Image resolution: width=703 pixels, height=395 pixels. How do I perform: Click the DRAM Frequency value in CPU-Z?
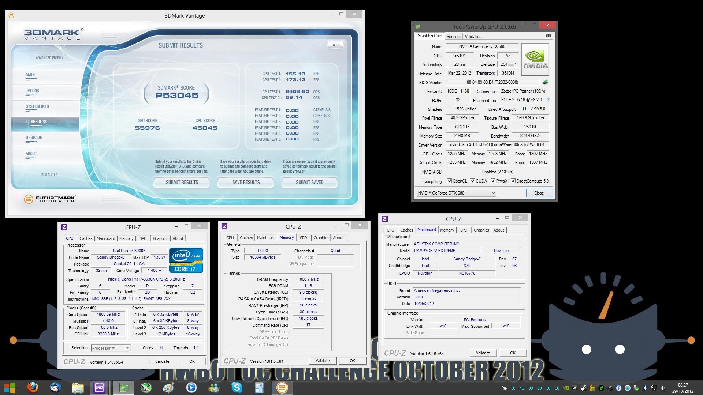point(308,279)
